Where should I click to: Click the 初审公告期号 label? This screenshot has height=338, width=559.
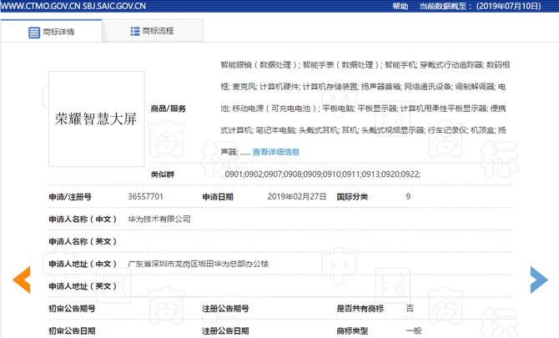point(72,309)
